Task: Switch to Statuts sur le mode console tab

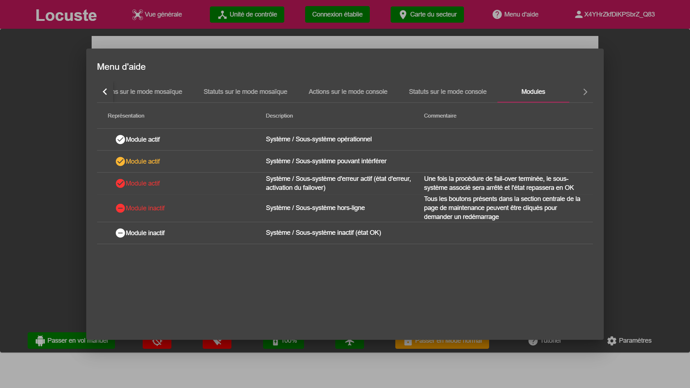Action: pyautogui.click(x=448, y=92)
